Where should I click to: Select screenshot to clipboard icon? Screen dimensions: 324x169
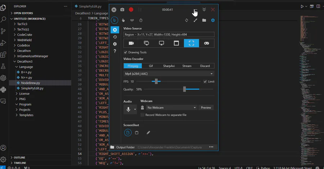coord(136,133)
